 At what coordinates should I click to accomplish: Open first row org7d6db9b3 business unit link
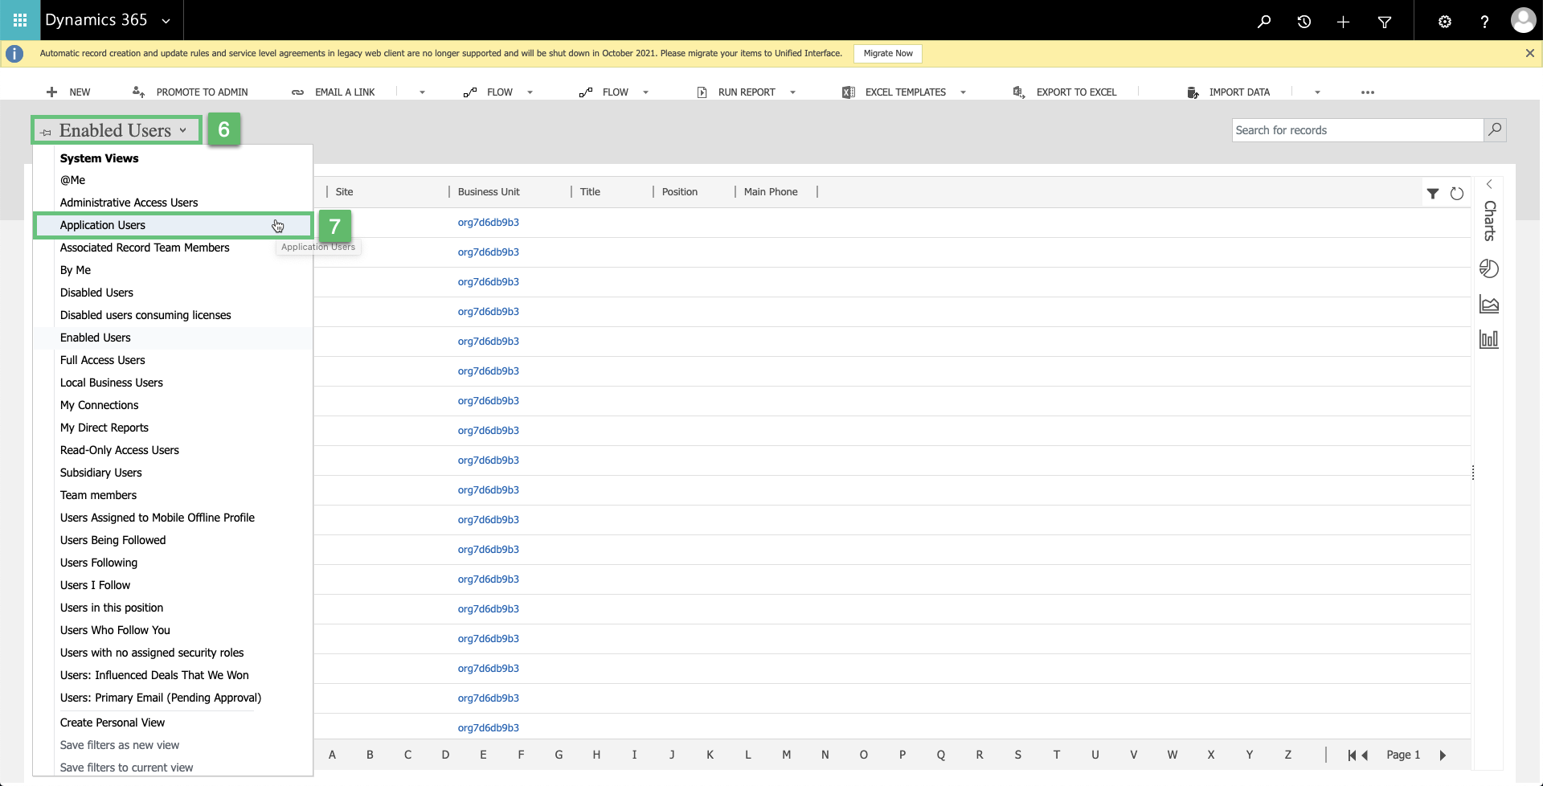pyautogui.click(x=489, y=222)
